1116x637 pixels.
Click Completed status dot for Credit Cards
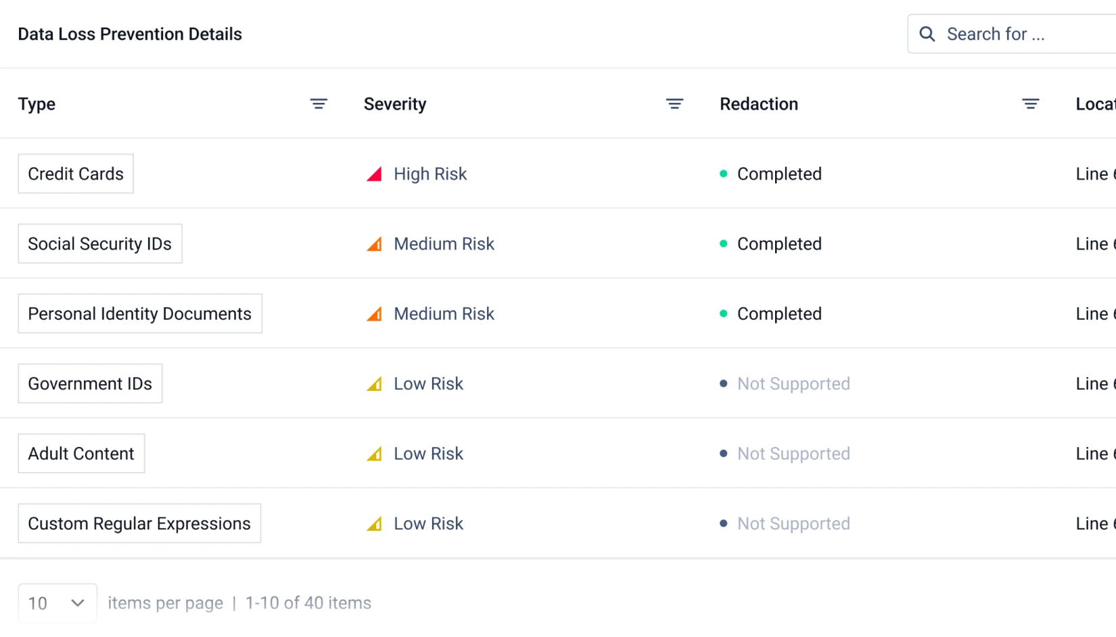(723, 174)
